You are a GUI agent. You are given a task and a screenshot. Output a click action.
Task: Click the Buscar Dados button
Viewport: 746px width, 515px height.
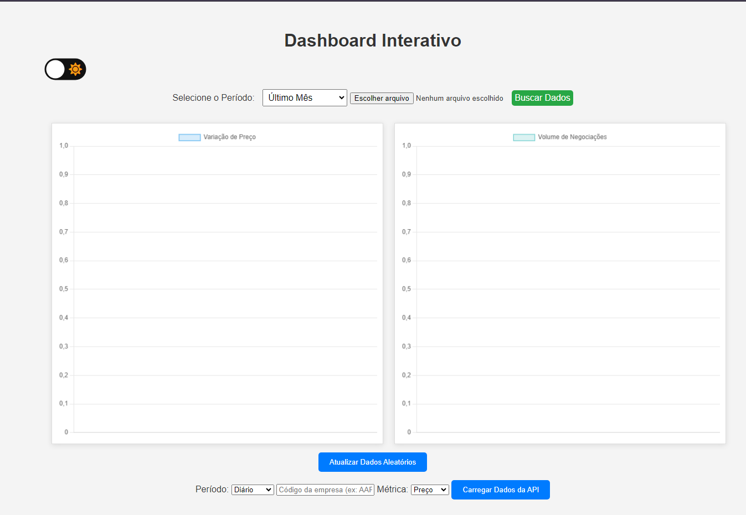[x=542, y=97]
